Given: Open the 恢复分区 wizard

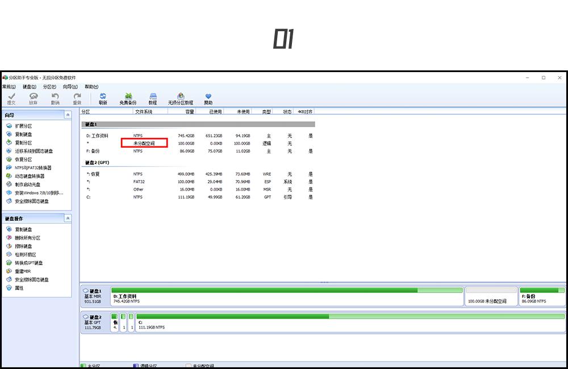Looking at the screenshot, I should pyautogui.click(x=19, y=160).
